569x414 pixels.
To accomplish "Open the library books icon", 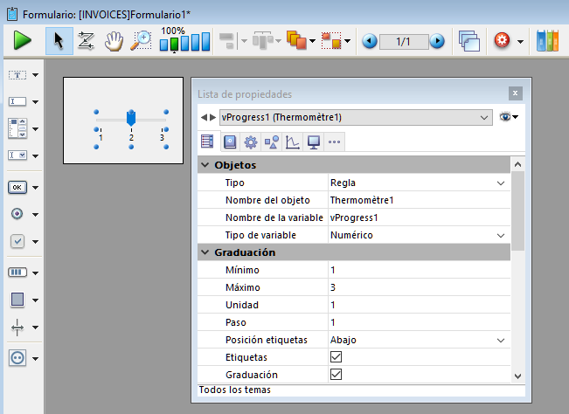I will point(547,41).
